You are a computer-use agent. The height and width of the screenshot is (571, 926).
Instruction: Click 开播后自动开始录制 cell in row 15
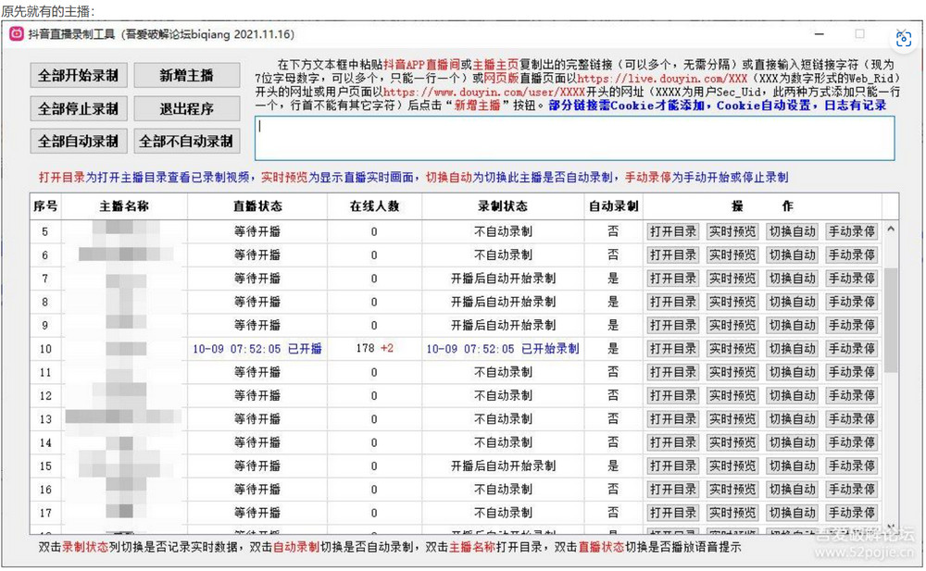[503, 465]
